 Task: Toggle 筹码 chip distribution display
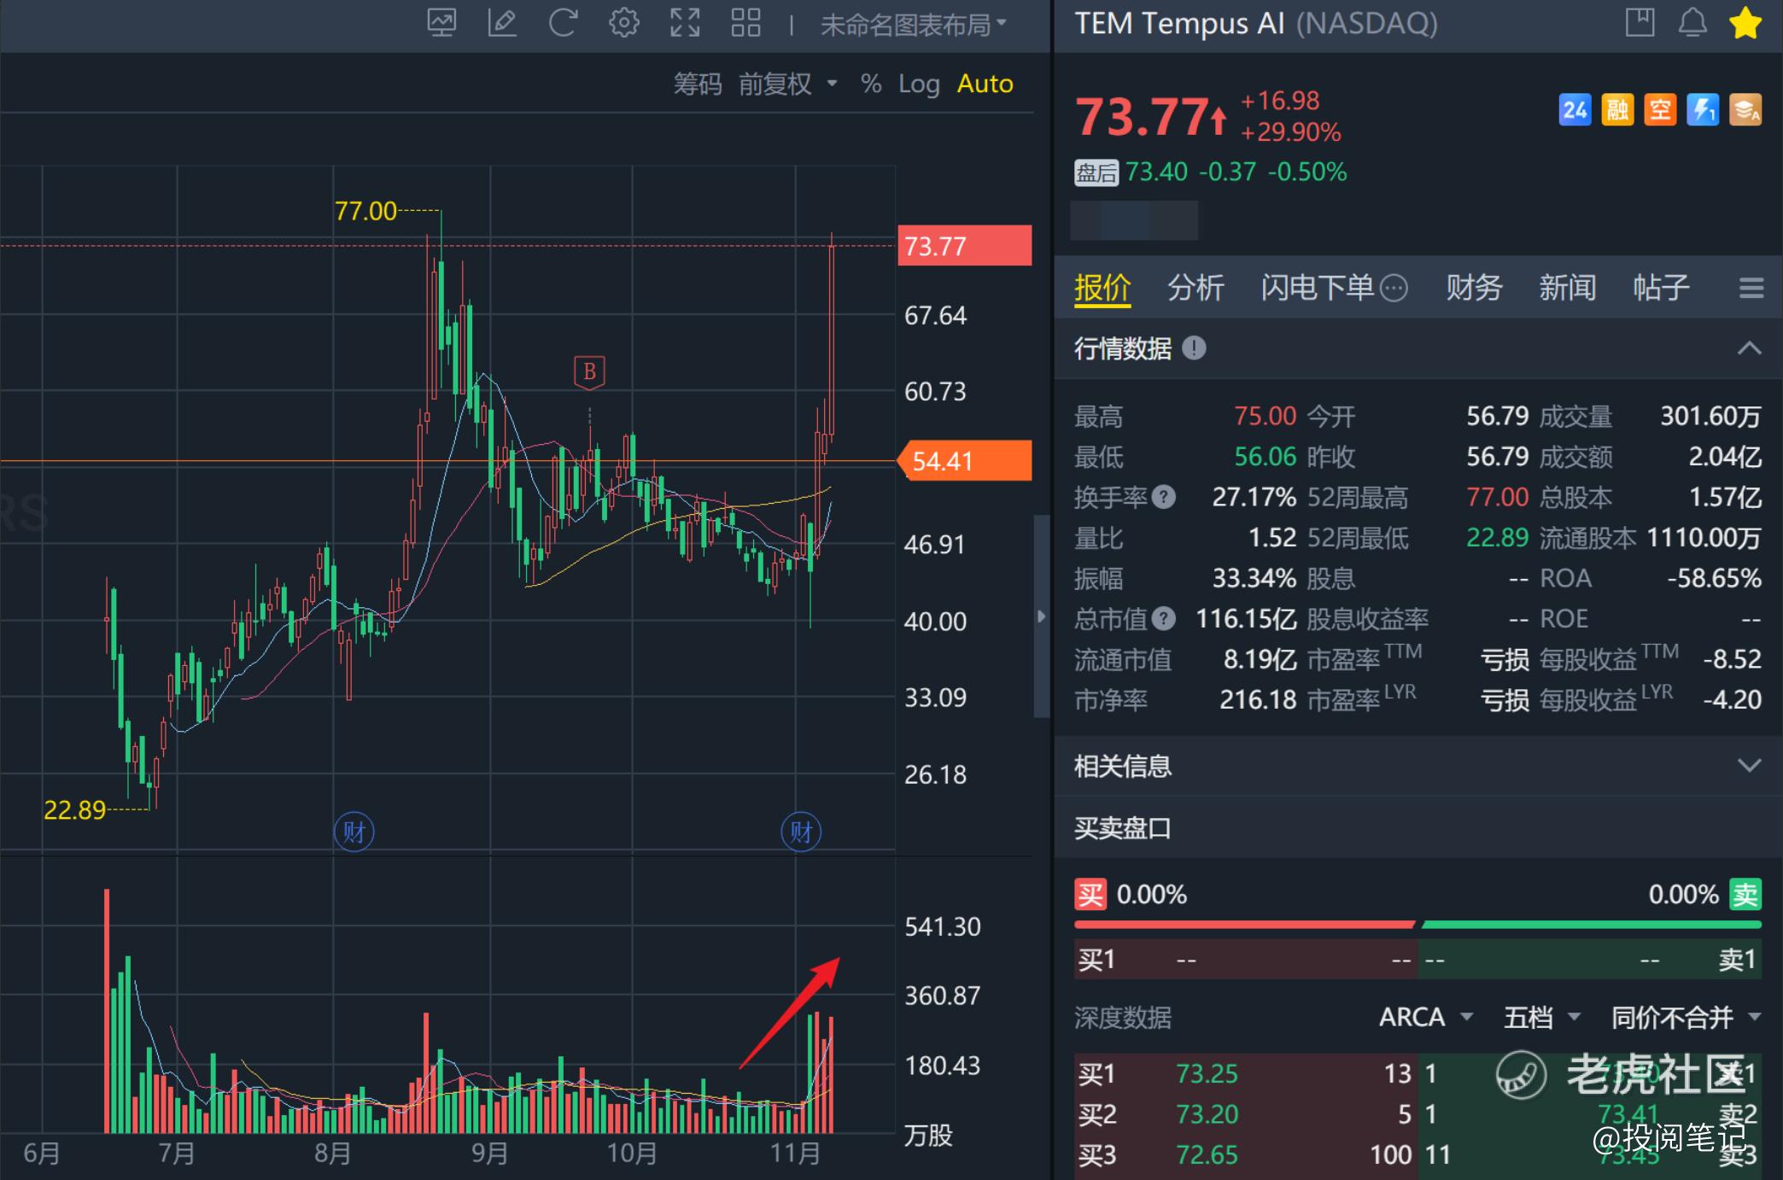(698, 84)
